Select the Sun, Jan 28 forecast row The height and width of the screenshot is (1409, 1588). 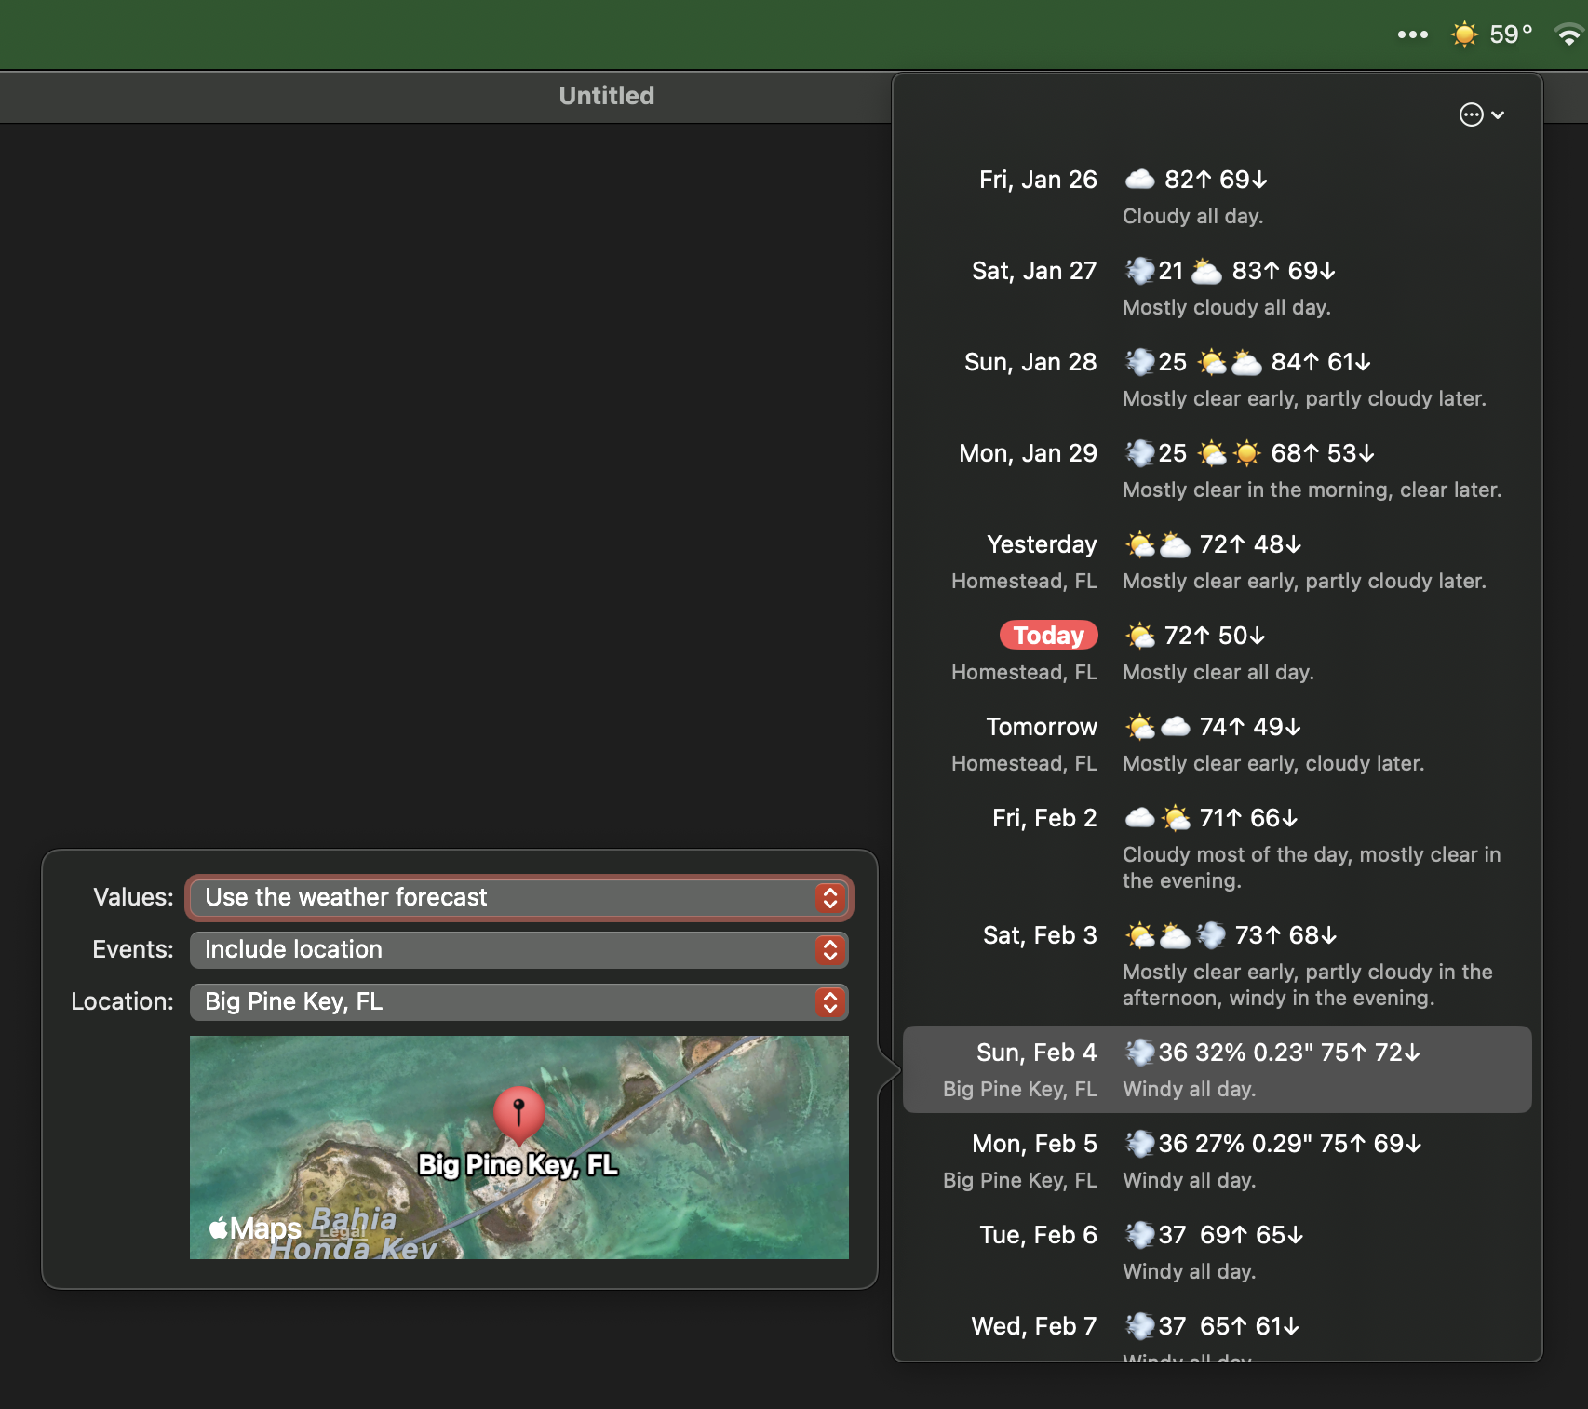[x=1217, y=380]
